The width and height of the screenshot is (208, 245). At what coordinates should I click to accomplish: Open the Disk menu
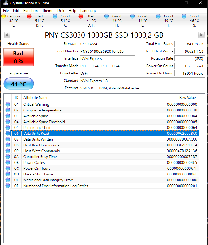pos(61,11)
